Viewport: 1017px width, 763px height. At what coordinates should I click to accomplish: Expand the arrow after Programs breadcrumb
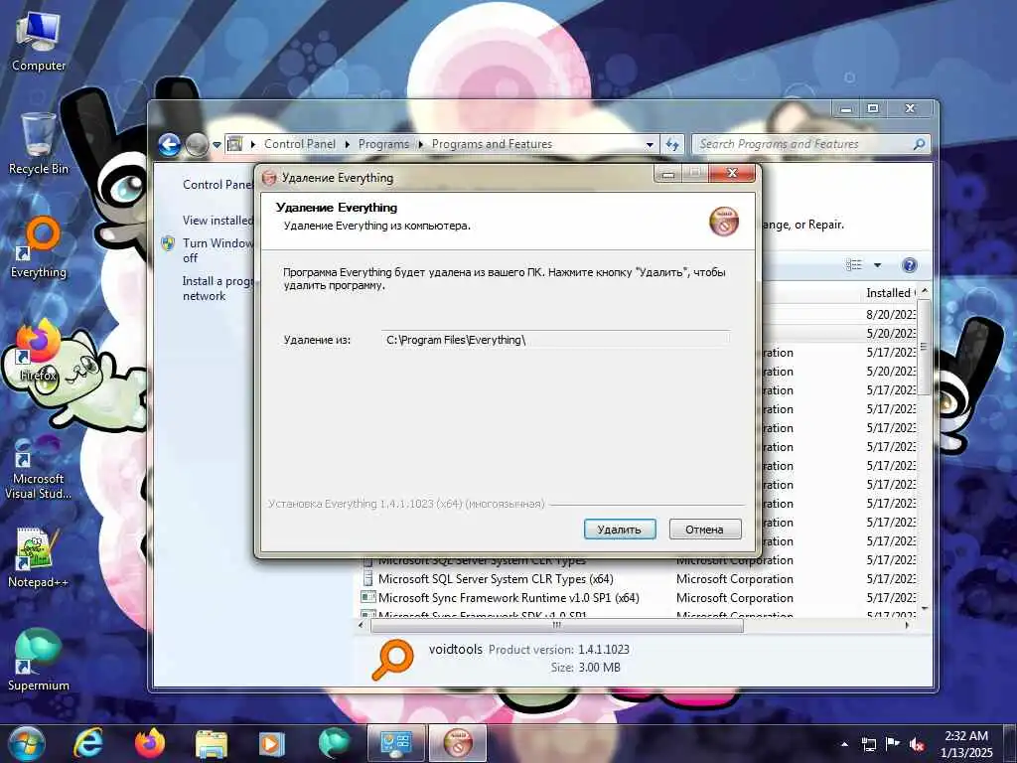click(x=420, y=144)
